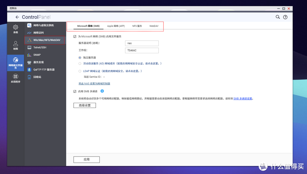Maximize the 控制台 window
This screenshot has height=174, width=307.
[283, 9]
